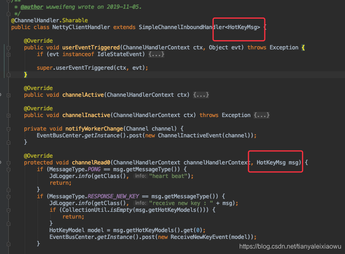This screenshot has height=254, width=345.
Task: Click the 'info:' parameter hint before "receive new key"
Action: point(141,203)
